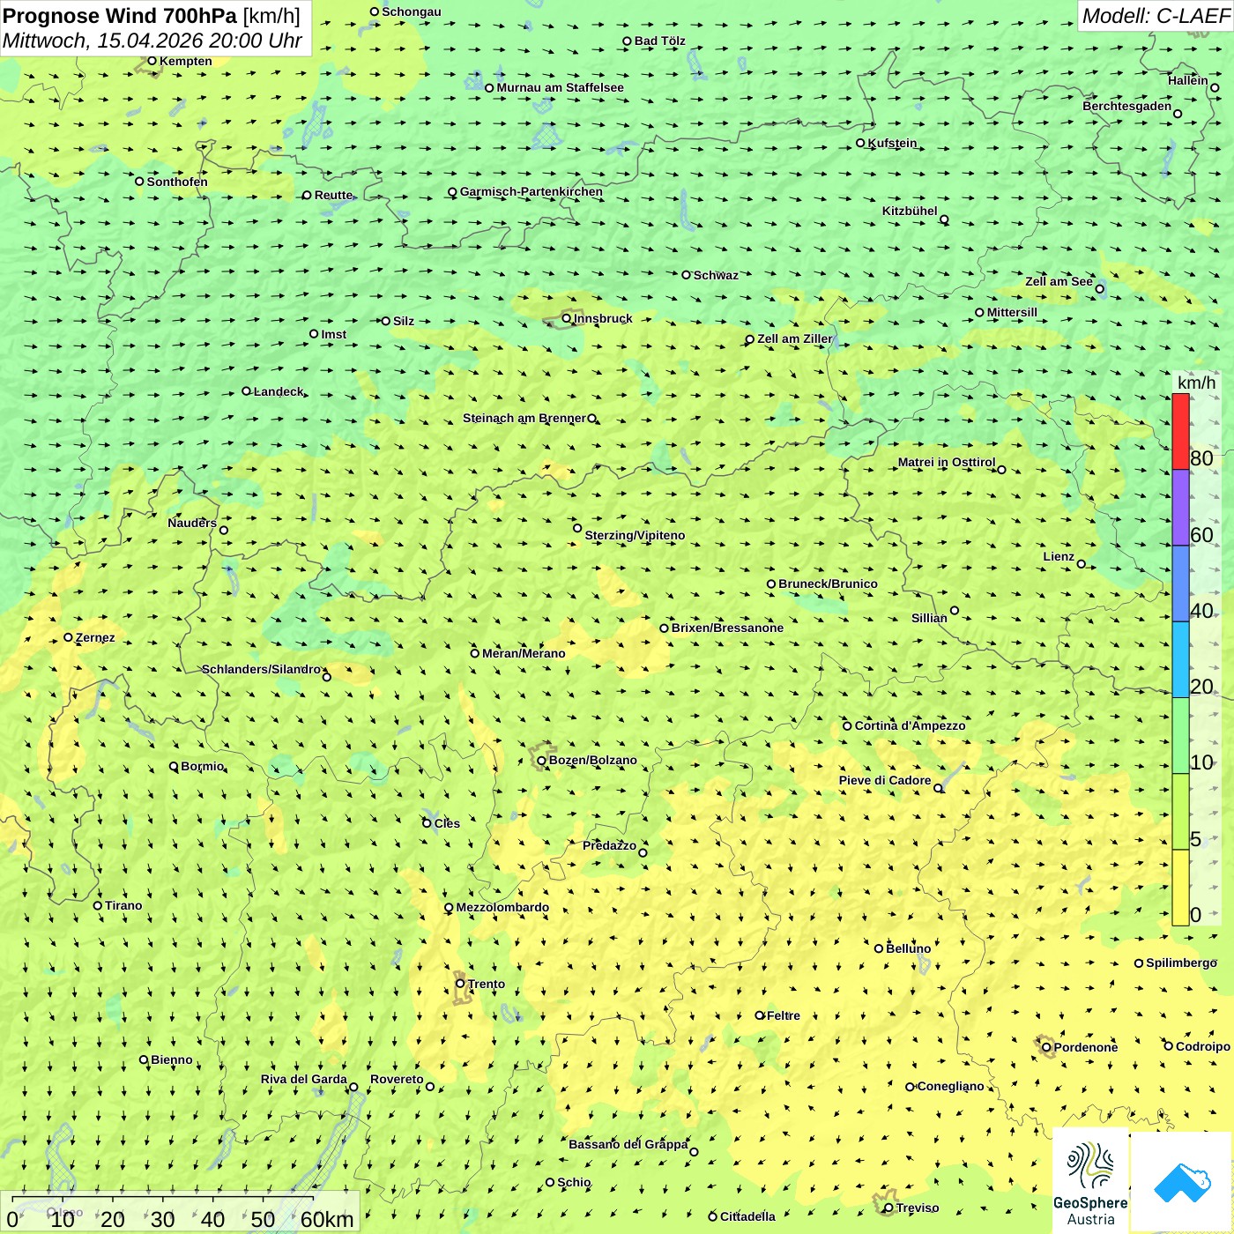Select the Bassano del Grappa label
Image resolution: width=1234 pixels, height=1234 pixels.
pos(628,1144)
